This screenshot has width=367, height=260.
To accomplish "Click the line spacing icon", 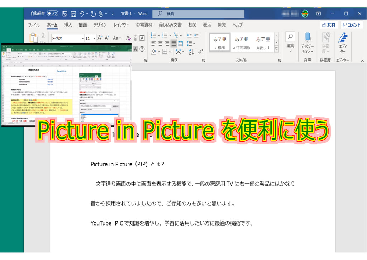I will 189,43.
